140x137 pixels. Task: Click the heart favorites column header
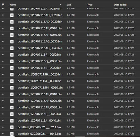3,5
